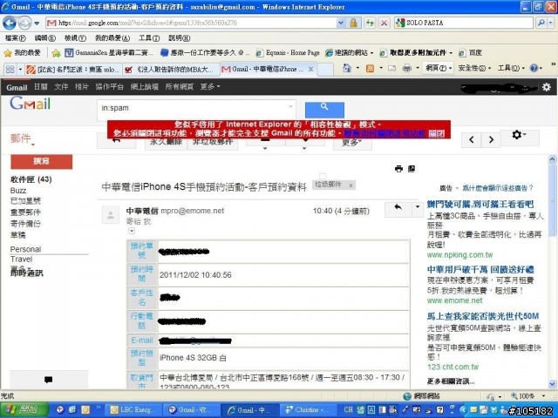Click the reply arrow button in message header

coord(398,210)
